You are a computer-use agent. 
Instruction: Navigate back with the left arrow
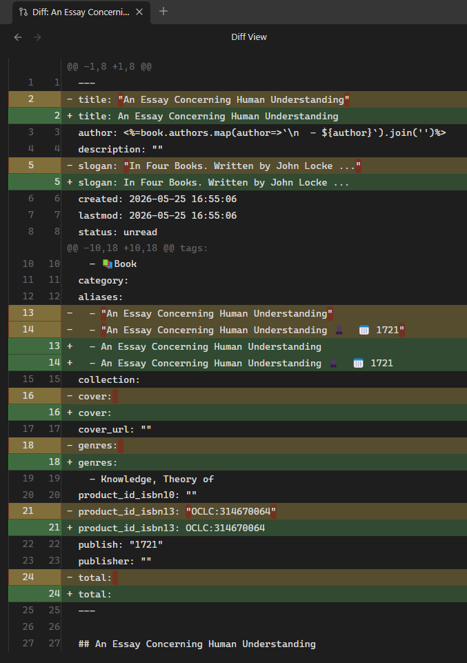pyautogui.click(x=18, y=37)
